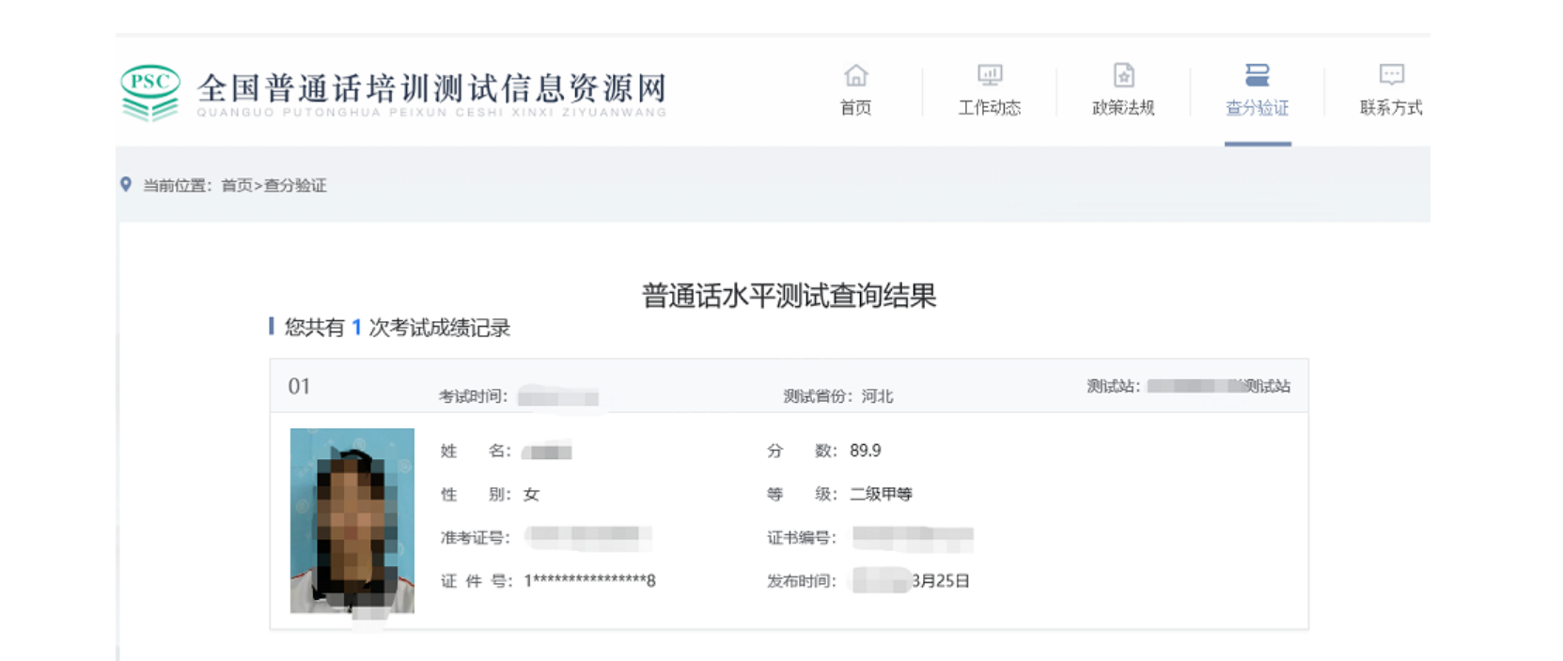
Task: Click the site title 全国普通话培训测试信息资源网
Action: (x=431, y=88)
